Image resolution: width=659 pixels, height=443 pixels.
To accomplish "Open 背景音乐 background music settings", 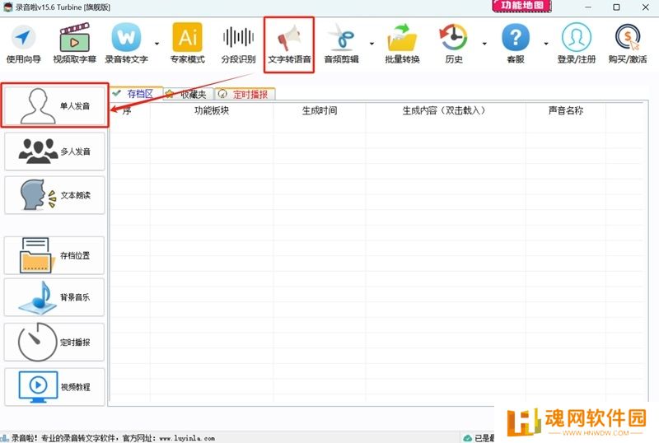I will pos(54,297).
